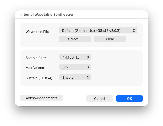Confirm settings with the OK button
The width and height of the screenshot is (163, 126).
point(129,98)
